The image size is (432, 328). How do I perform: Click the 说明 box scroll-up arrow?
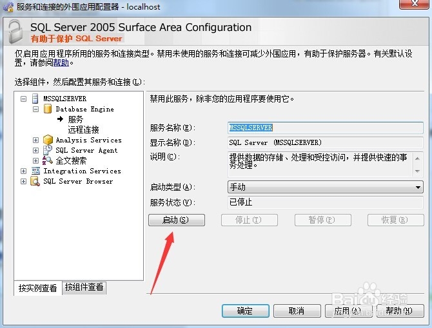(417, 159)
